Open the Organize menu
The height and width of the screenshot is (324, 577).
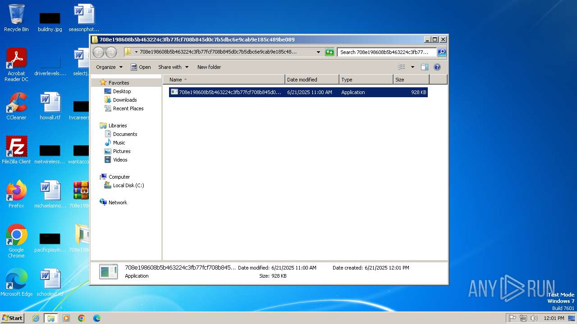click(x=109, y=67)
